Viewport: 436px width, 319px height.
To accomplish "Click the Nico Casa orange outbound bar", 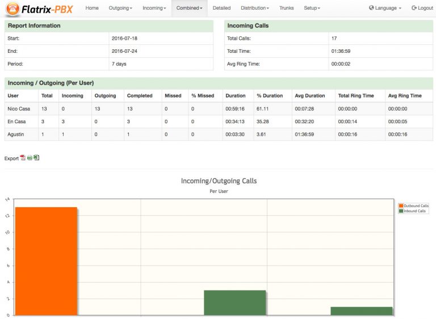I will (46, 261).
